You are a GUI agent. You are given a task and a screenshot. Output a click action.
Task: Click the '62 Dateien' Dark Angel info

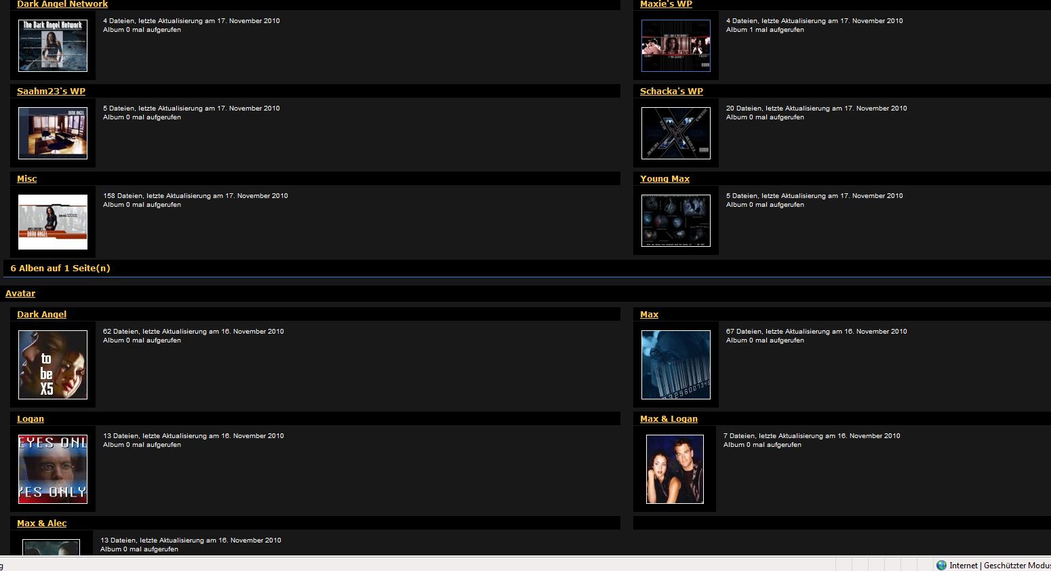(x=193, y=332)
